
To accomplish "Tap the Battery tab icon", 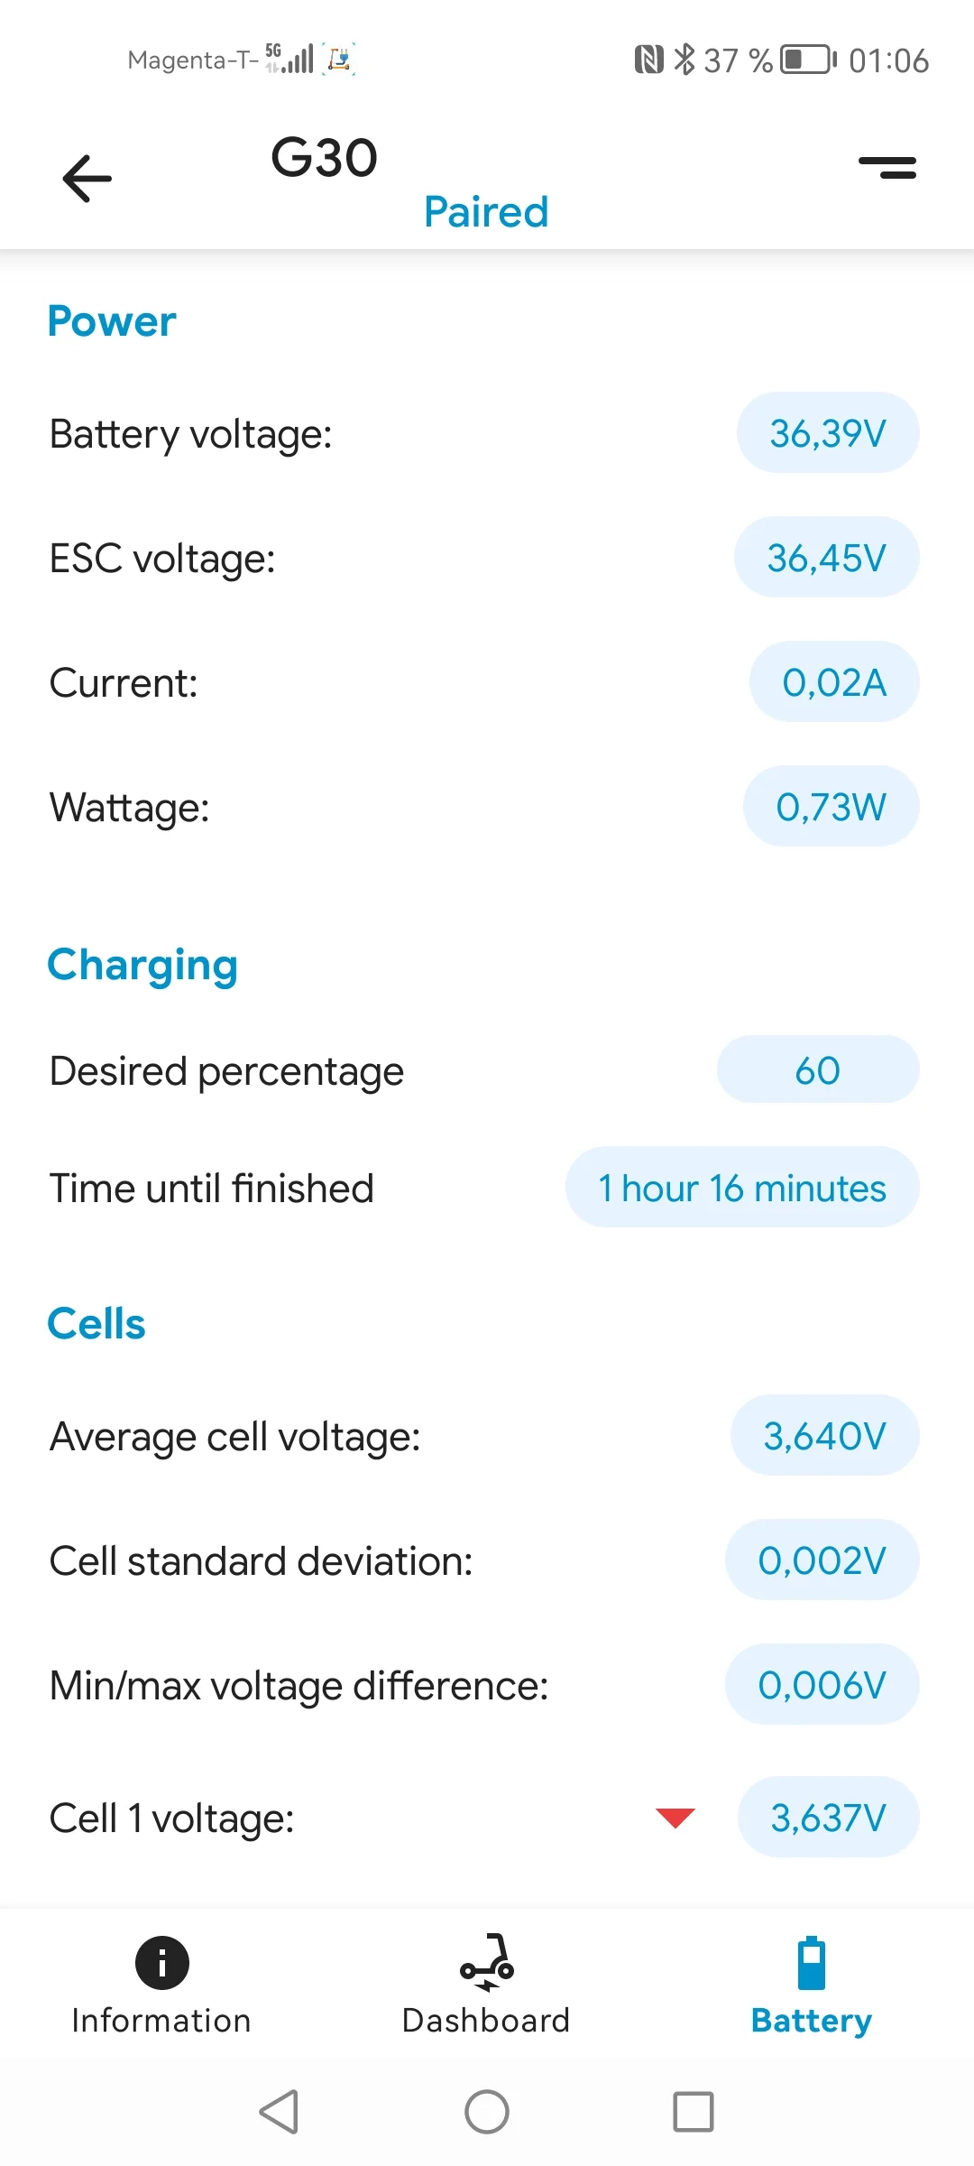I will tap(812, 1962).
